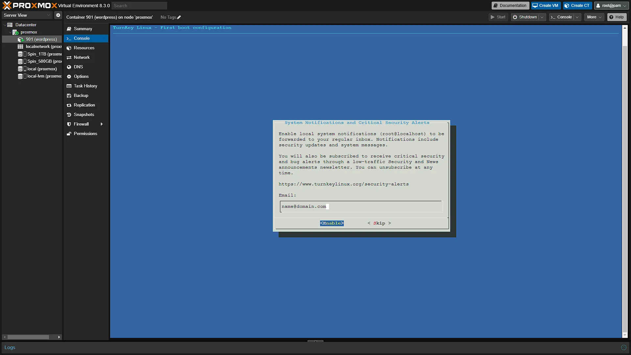
Task: Open the Server View dropdown
Action: pos(27,15)
